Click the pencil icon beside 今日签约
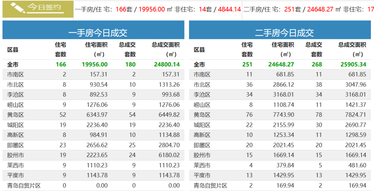Viewport: 374px width, 195px height. click(18, 8)
